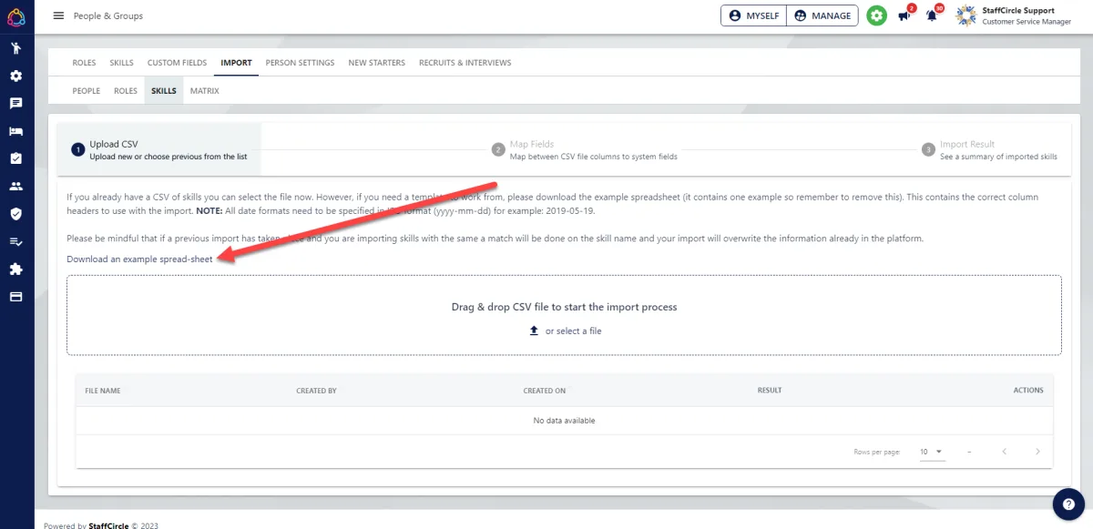
Task: Select the MATRIX import sub-tab
Action: (204, 91)
